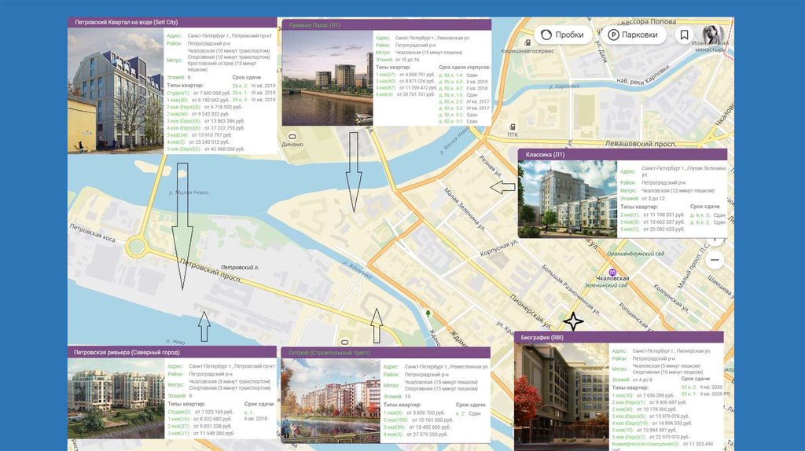
Task: Select the Динамо stadium marker
Action: [292, 137]
